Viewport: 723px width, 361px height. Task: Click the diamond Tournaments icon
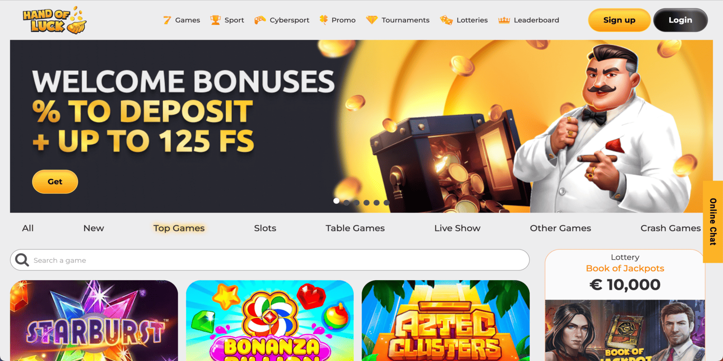(371, 20)
